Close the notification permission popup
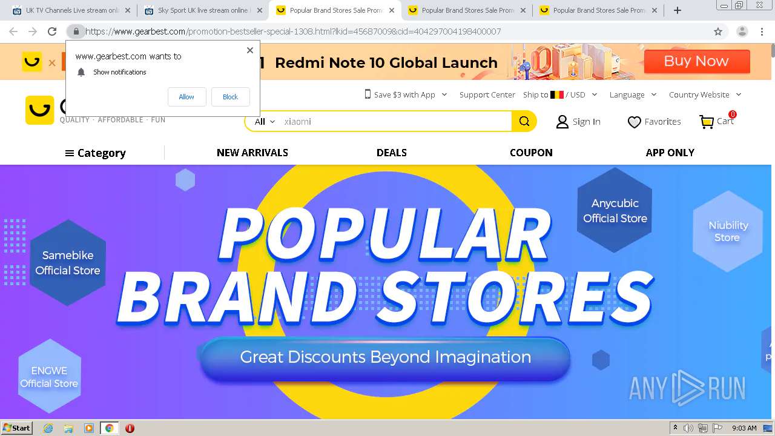Image resolution: width=775 pixels, height=436 pixels. (250, 50)
